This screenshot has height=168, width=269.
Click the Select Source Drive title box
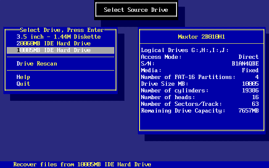pyautogui.click(x=136, y=10)
